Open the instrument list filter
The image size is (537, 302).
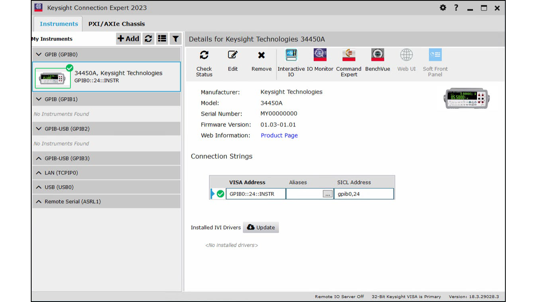pyautogui.click(x=176, y=38)
